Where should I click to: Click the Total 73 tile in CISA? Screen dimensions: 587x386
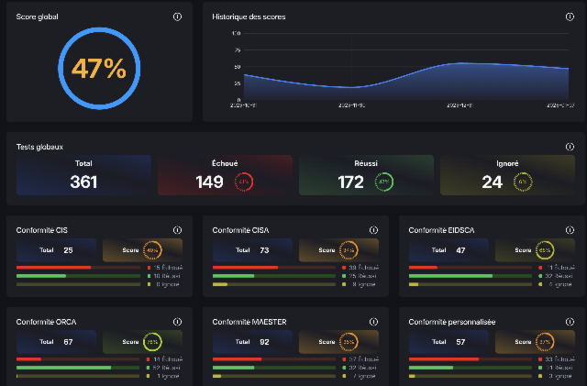tap(253, 250)
